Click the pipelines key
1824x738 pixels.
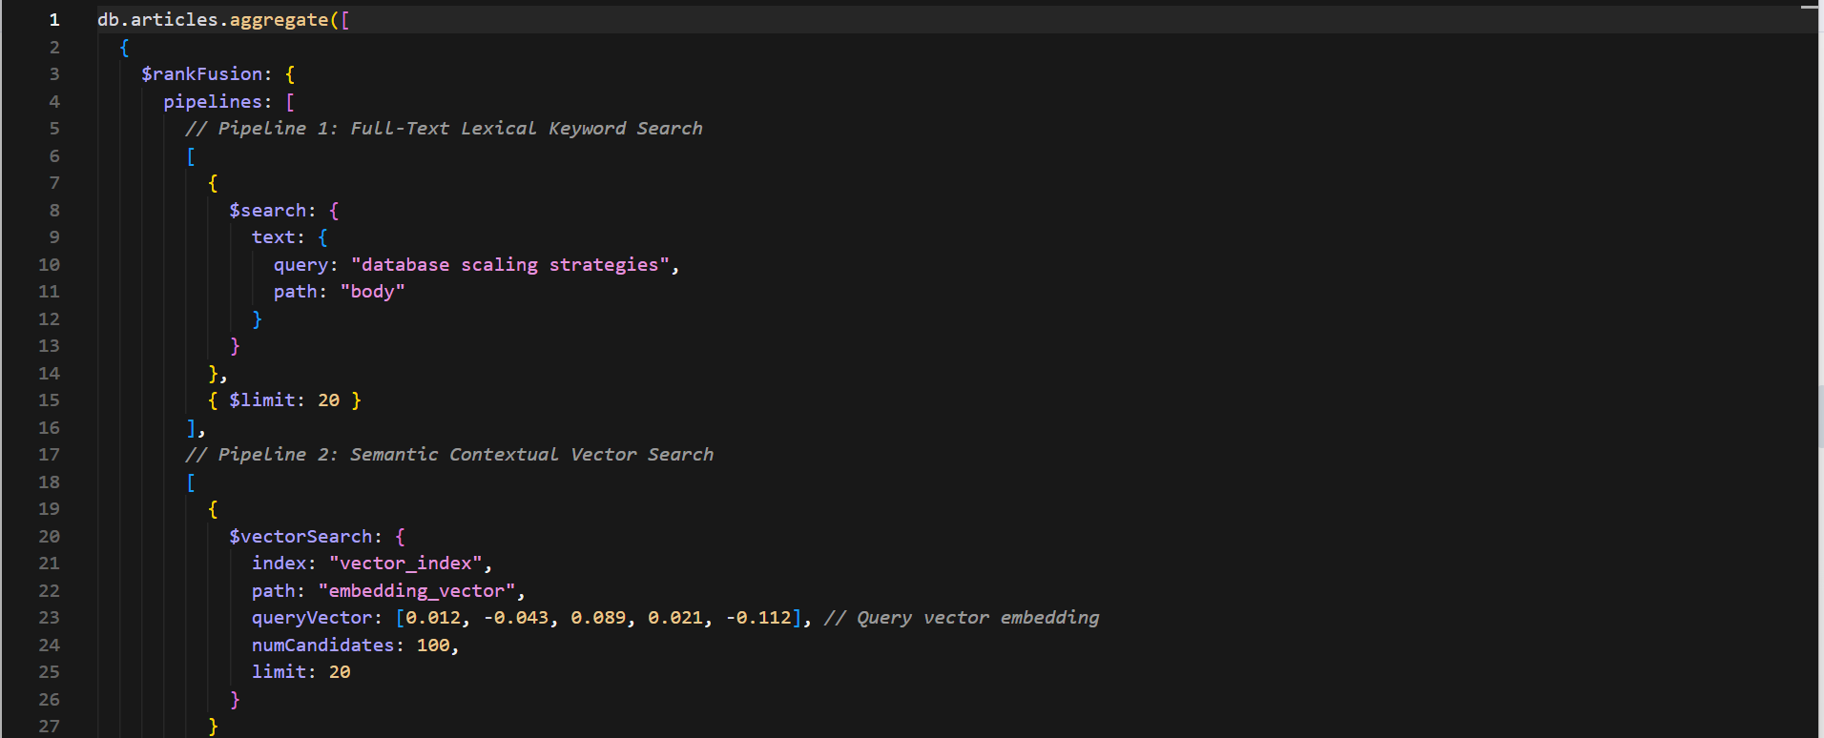pos(212,102)
